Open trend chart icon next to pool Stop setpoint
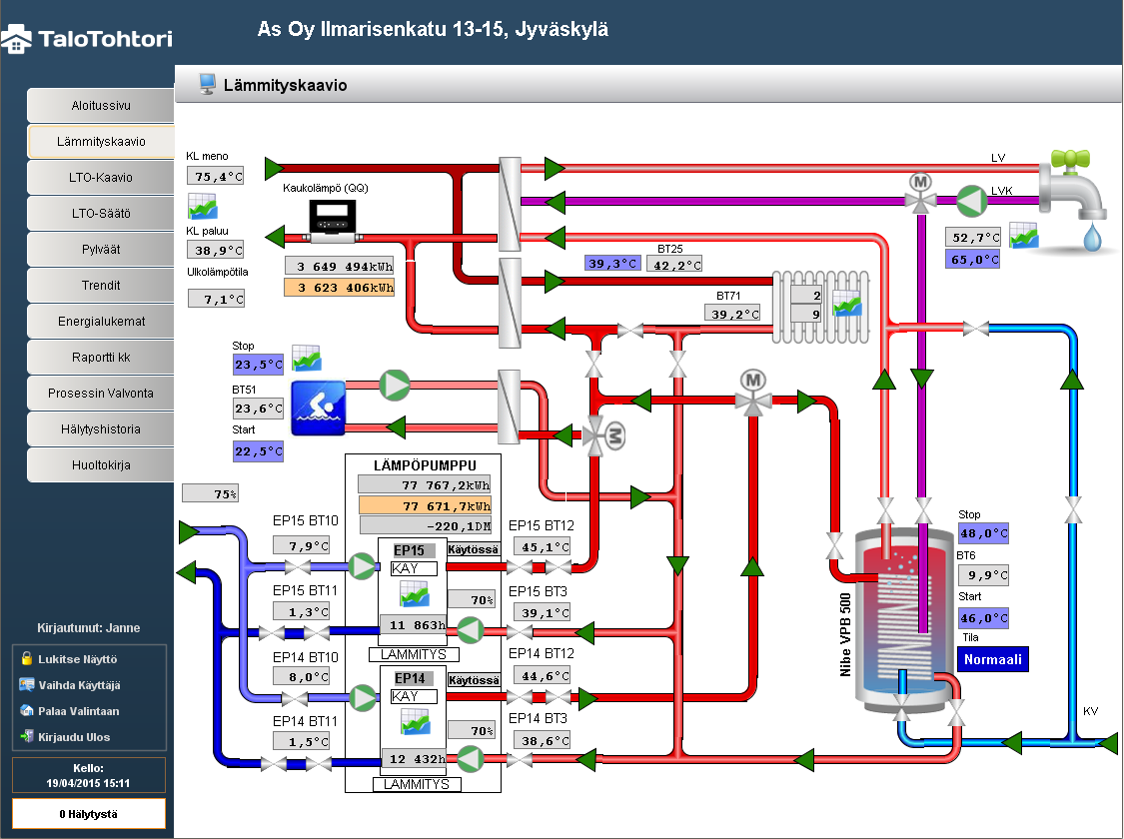The width and height of the screenshot is (1124, 839). click(x=306, y=359)
